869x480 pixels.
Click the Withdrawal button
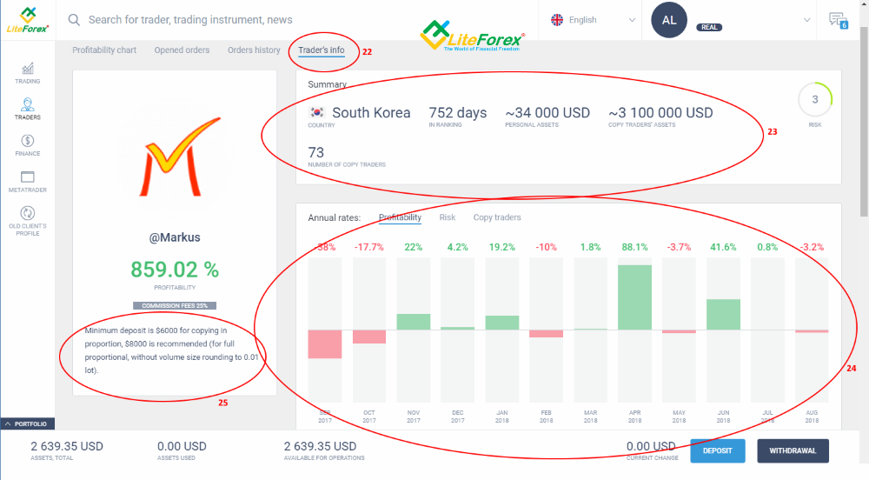coord(793,450)
